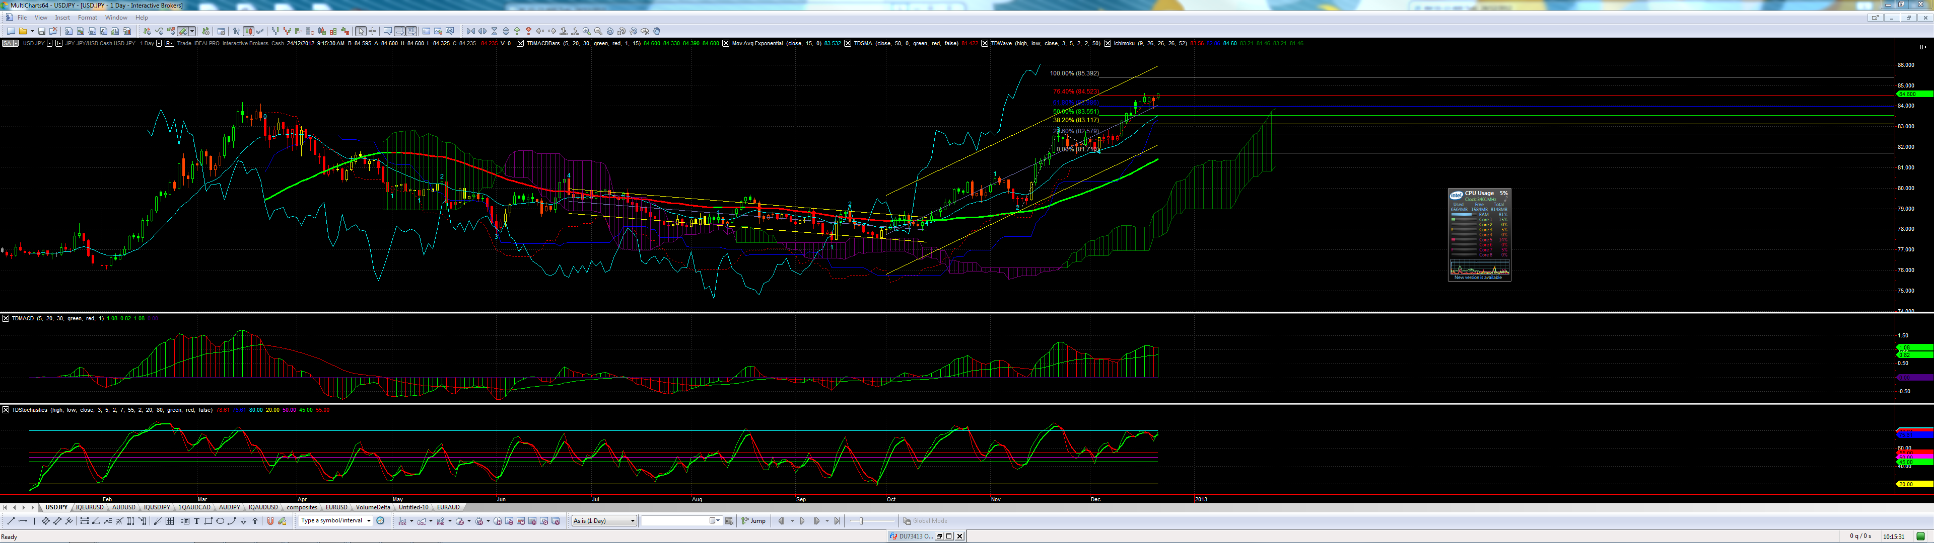This screenshot has height=543, width=1934.
Task: Click the CPU Usage gadget widget
Action: pos(1479,235)
